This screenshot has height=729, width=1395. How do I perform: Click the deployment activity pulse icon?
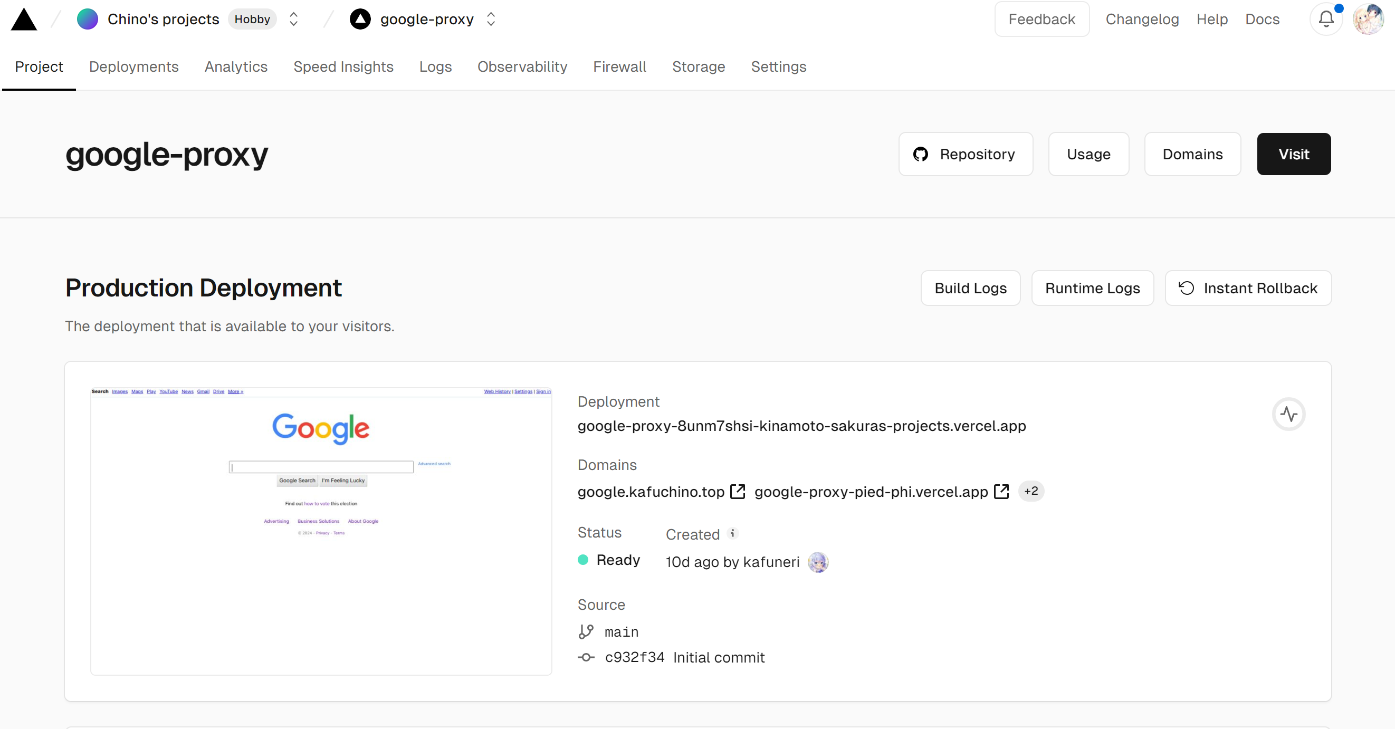tap(1288, 414)
